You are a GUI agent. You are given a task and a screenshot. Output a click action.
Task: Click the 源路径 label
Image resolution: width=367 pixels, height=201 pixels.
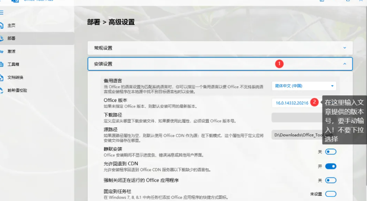(110, 129)
